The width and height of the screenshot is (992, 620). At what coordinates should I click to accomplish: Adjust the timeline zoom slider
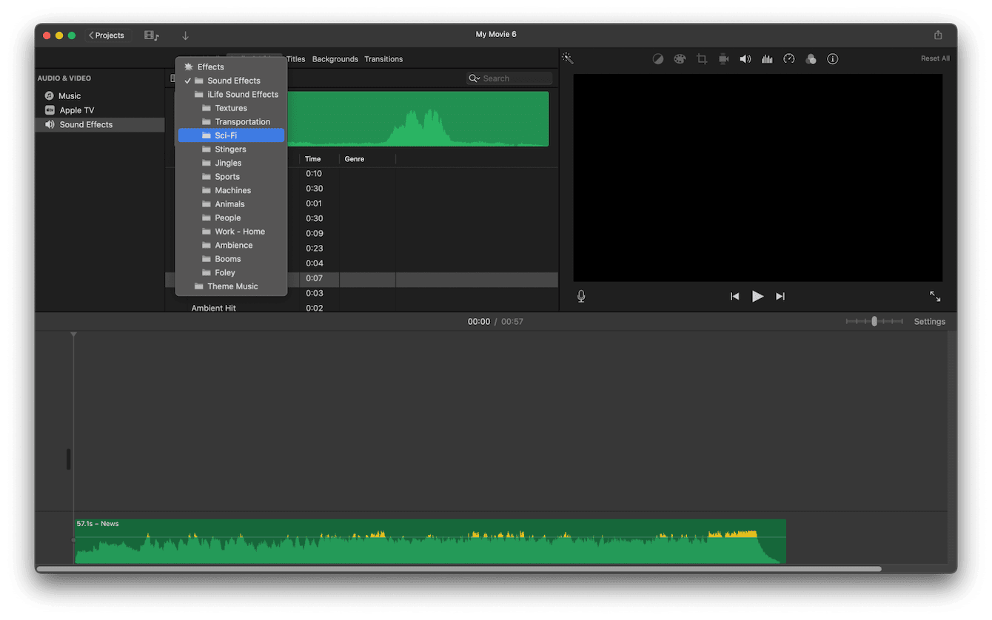pyautogui.click(x=874, y=322)
